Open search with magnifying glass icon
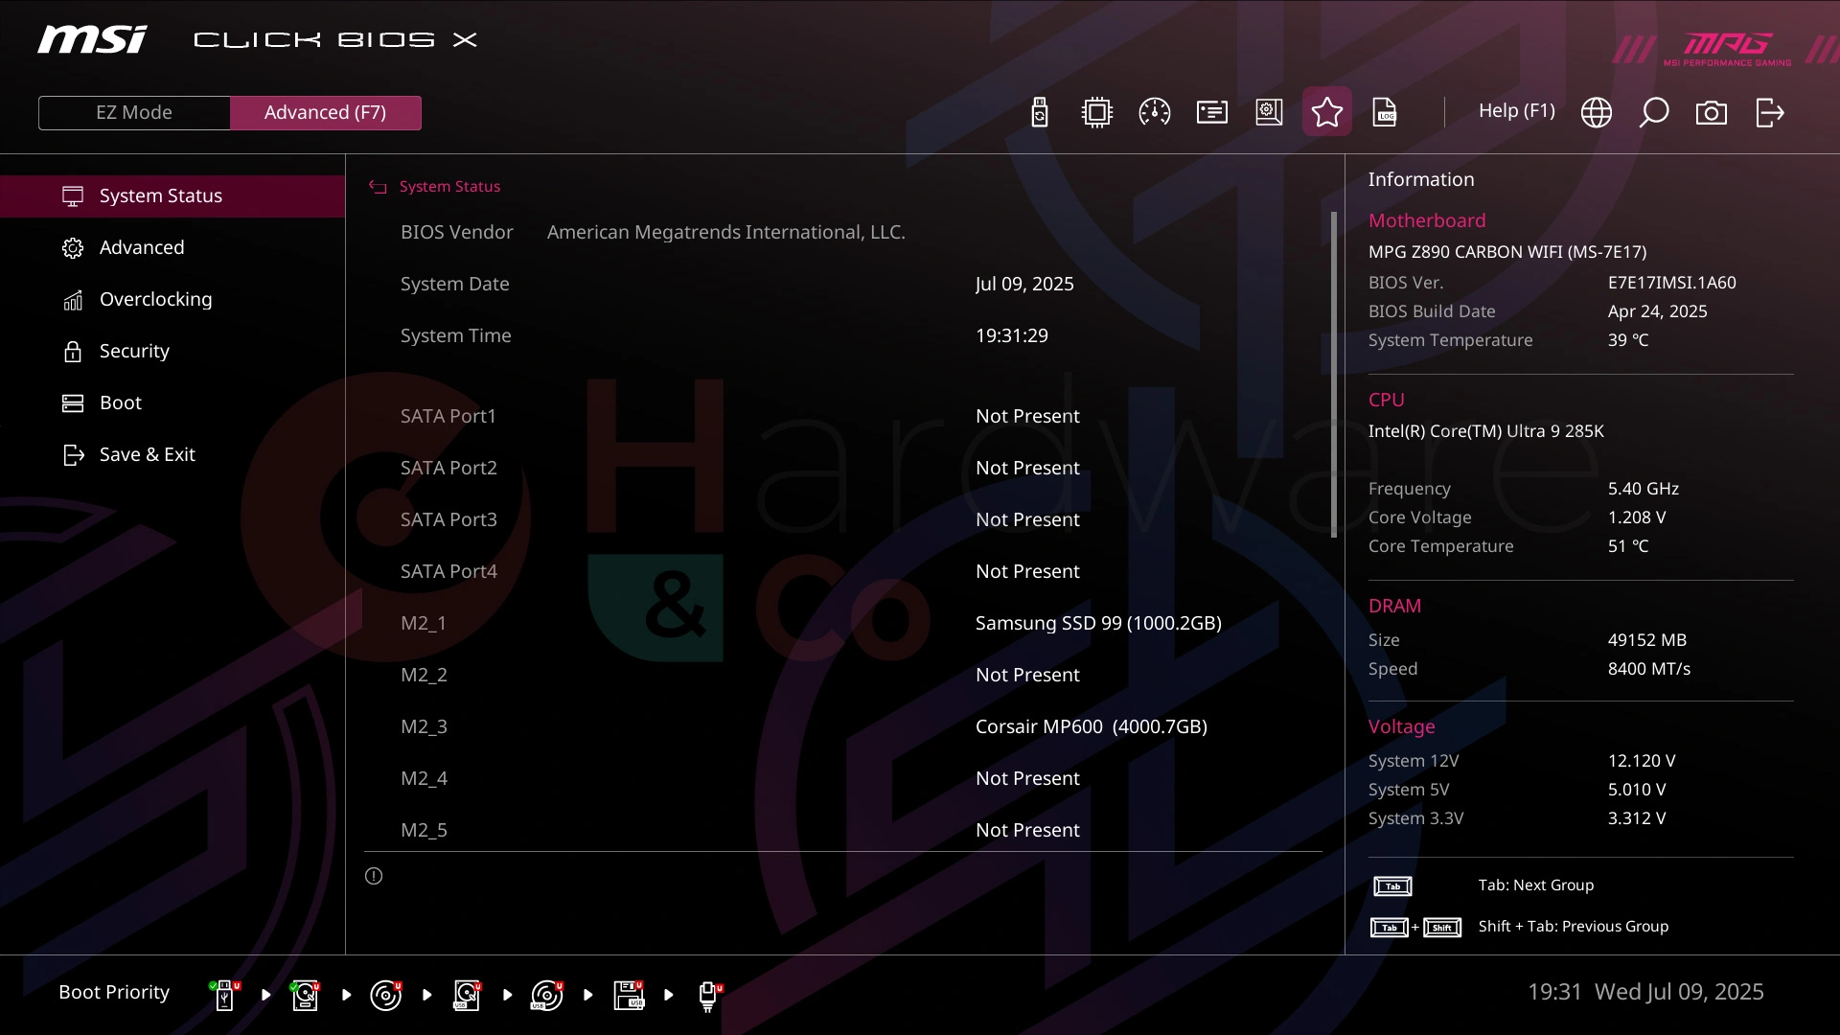The width and height of the screenshot is (1840, 1035). (1653, 112)
